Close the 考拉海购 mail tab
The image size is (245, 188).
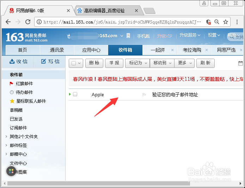tap(207, 50)
